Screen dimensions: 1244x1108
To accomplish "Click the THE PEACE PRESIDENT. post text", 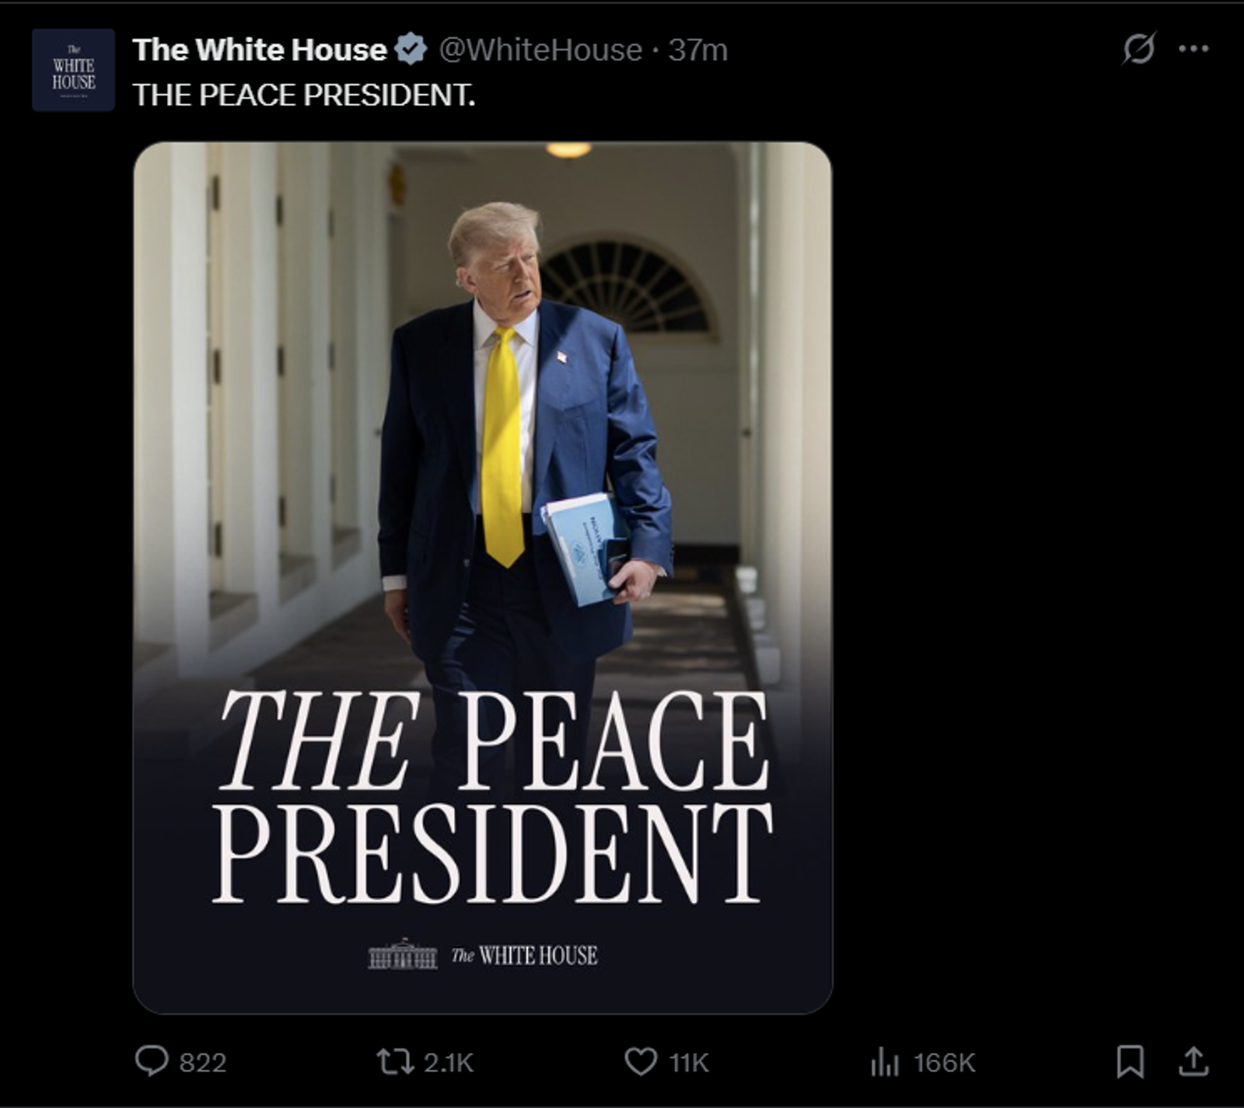I will [x=304, y=95].
